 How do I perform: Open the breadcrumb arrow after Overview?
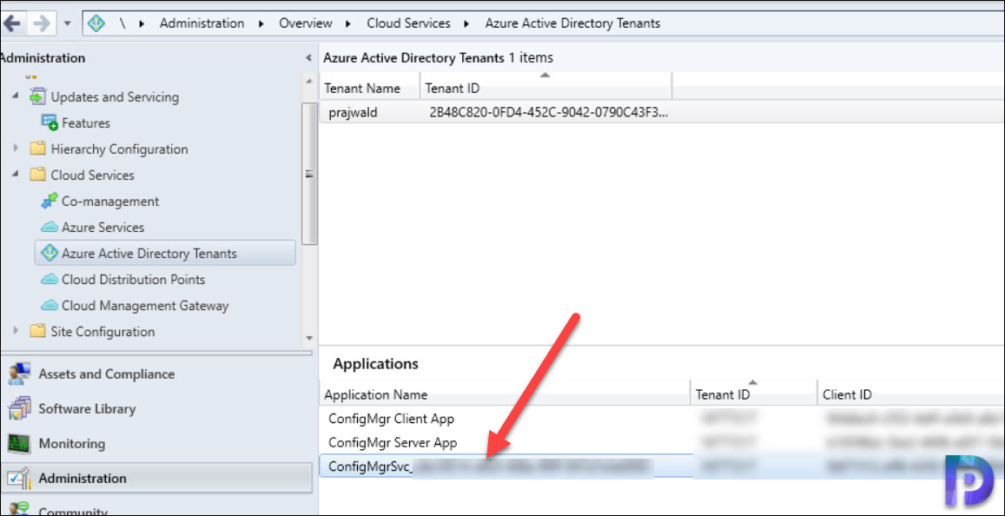(348, 24)
